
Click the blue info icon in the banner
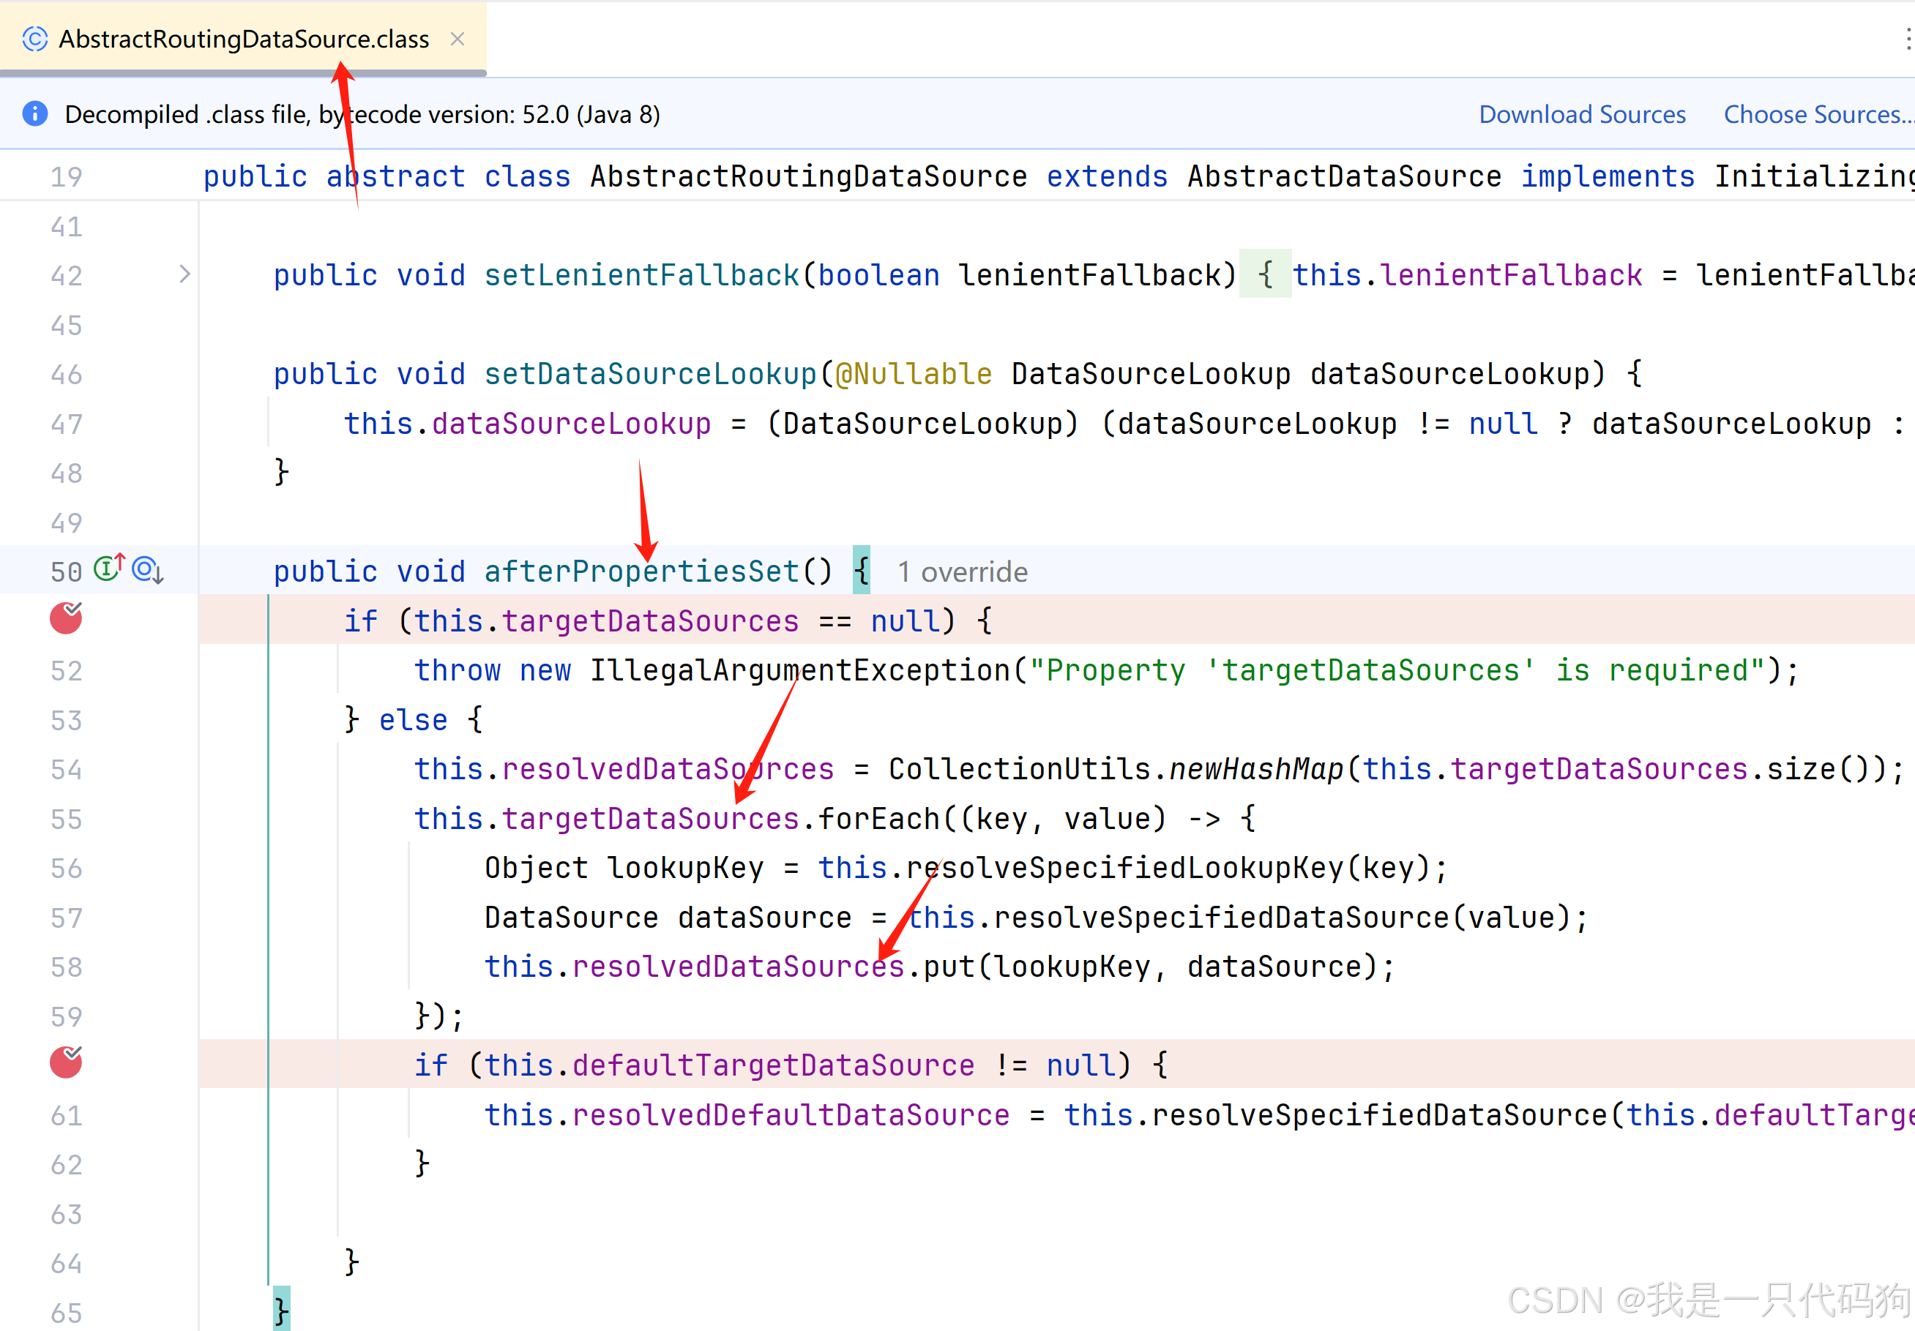coord(35,114)
